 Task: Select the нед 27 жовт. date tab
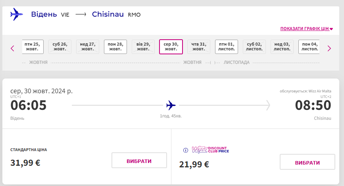pos(88,47)
